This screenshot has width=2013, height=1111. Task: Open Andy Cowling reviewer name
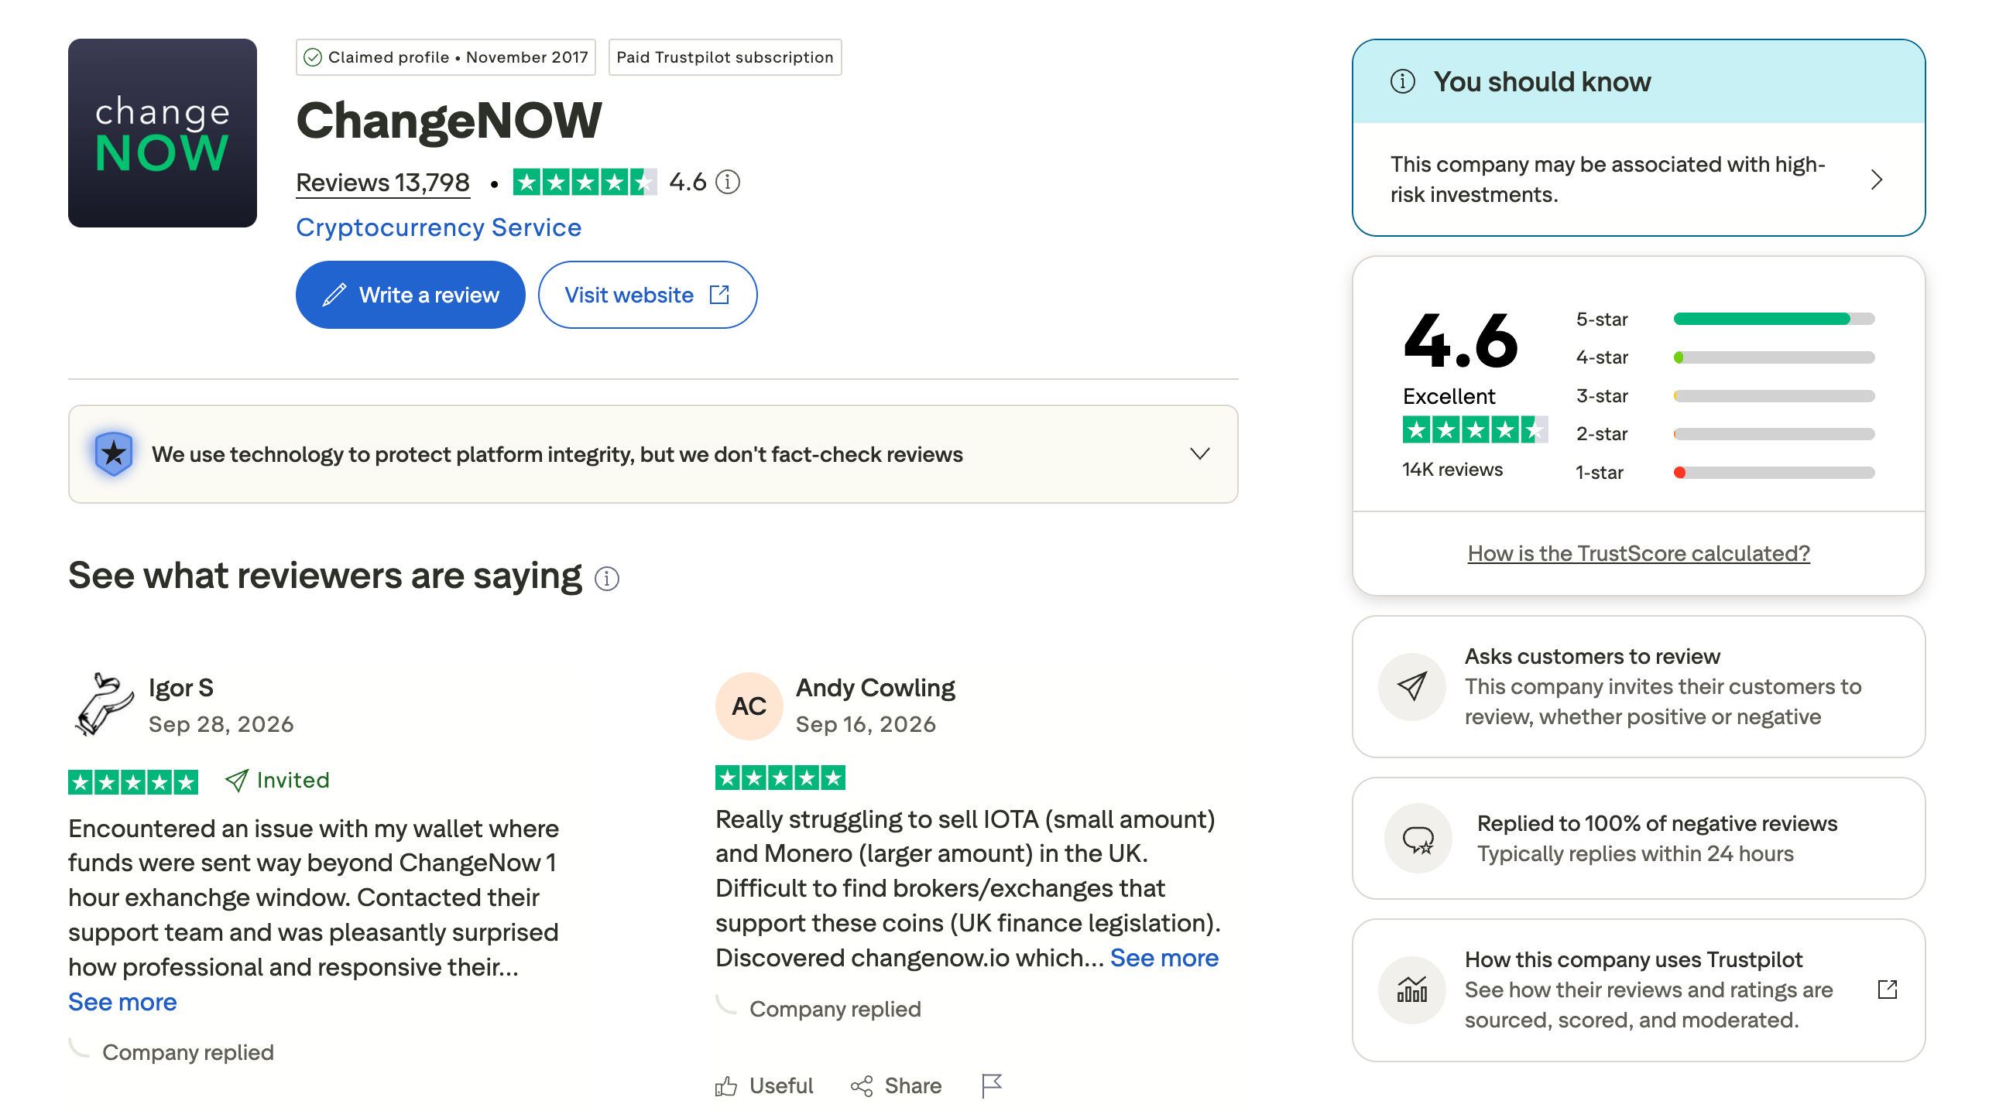(874, 687)
